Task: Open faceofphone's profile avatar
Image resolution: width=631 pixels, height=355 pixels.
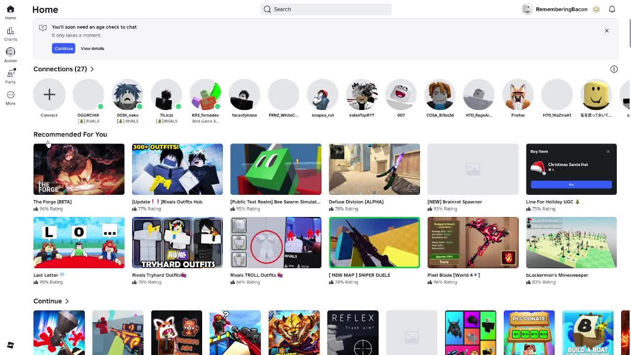Action: (x=245, y=94)
